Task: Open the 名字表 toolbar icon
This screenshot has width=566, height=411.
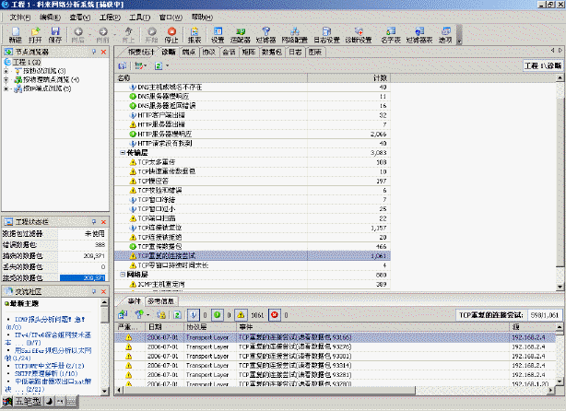Action: pos(391,35)
